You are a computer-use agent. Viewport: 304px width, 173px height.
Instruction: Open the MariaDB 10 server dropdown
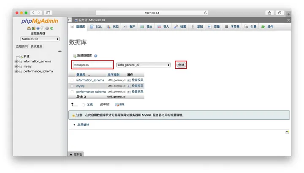(40, 39)
